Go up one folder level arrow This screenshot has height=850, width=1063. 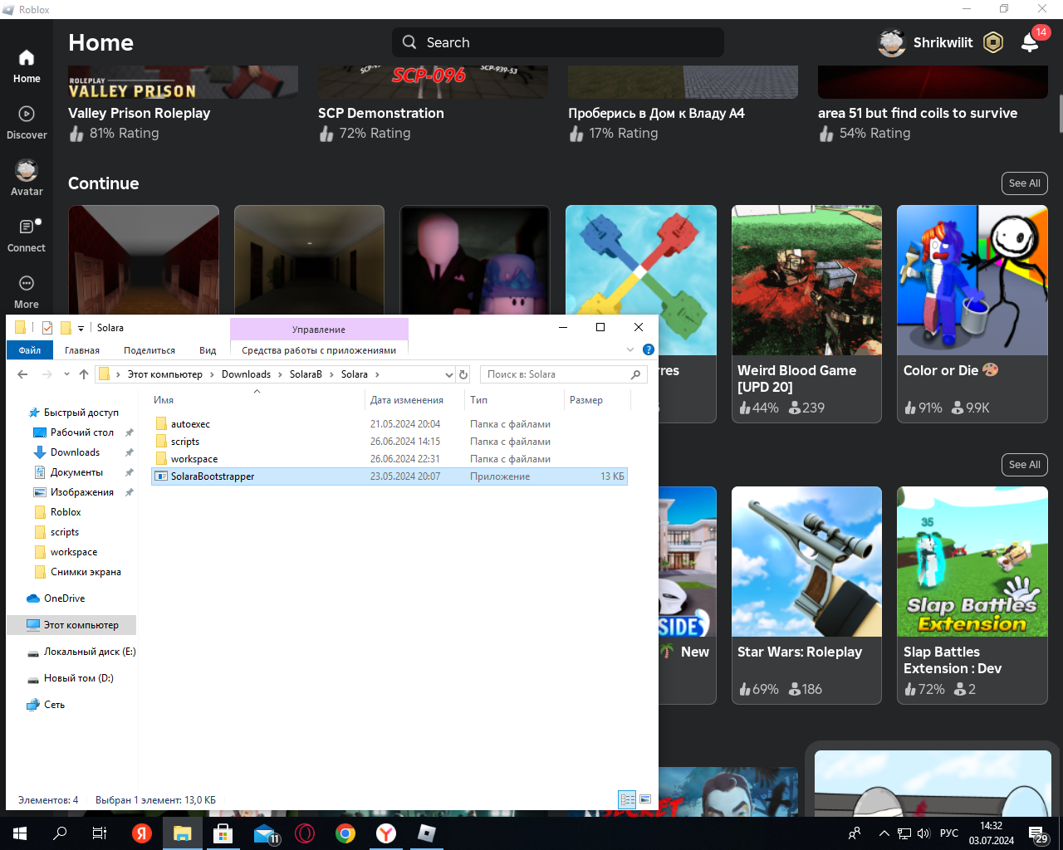(x=84, y=374)
